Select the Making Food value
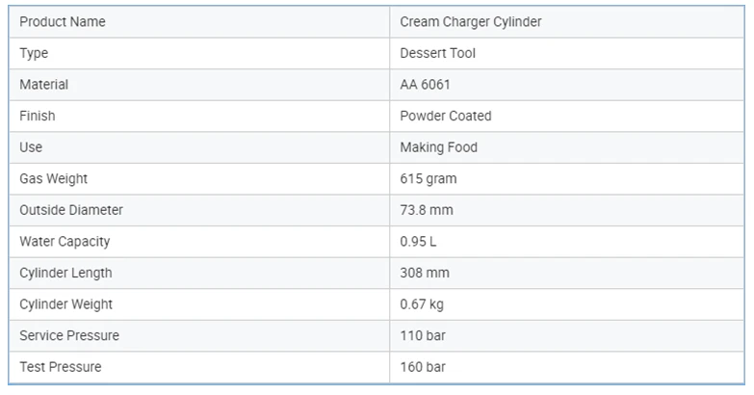The image size is (754, 395). coord(438,147)
